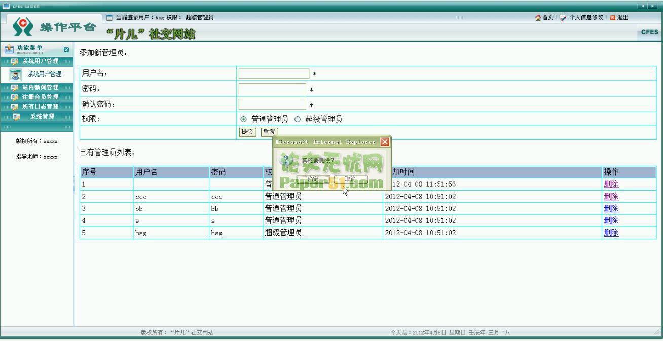Viewport: 663px width, 341px height.
Task: Click the CFES label at top right
Action: coord(650,32)
